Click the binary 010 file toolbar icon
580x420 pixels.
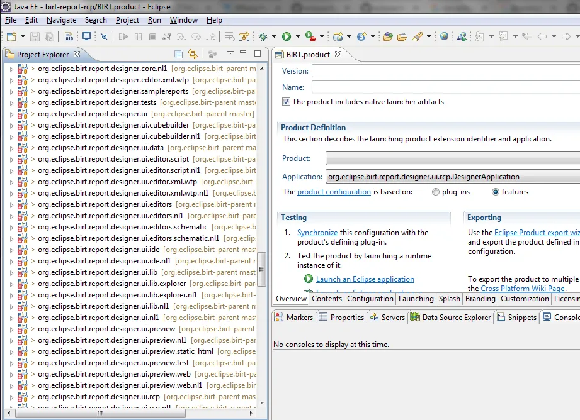tap(69, 36)
